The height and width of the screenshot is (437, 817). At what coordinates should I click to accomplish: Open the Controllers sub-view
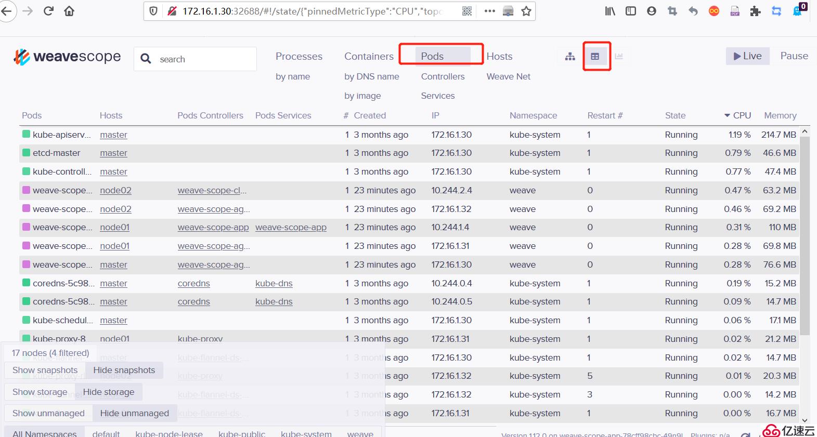[x=443, y=76]
